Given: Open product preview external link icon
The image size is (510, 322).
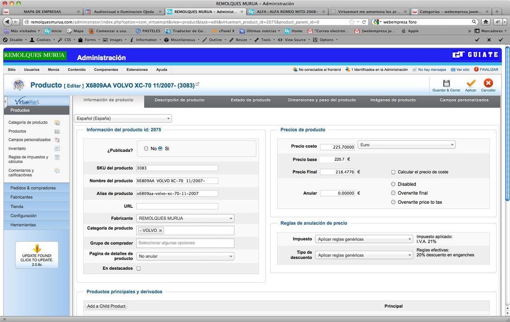Looking at the screenshot, I should 198,84.
